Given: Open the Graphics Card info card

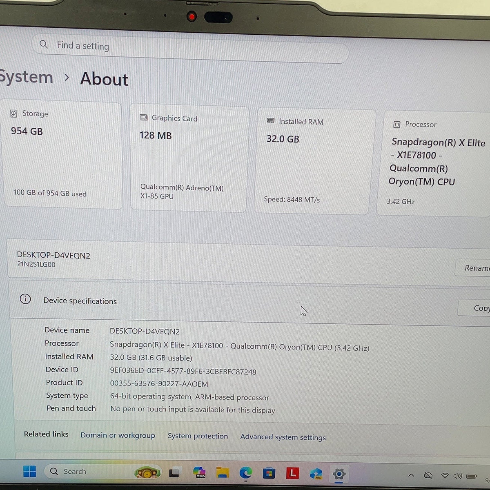Looking at the screenshot, I should click(x=189, y=159).
